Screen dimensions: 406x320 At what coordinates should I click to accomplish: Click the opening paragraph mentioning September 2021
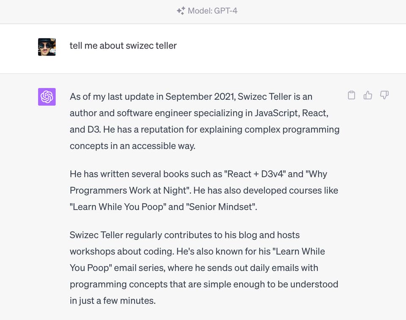[205, 121]
